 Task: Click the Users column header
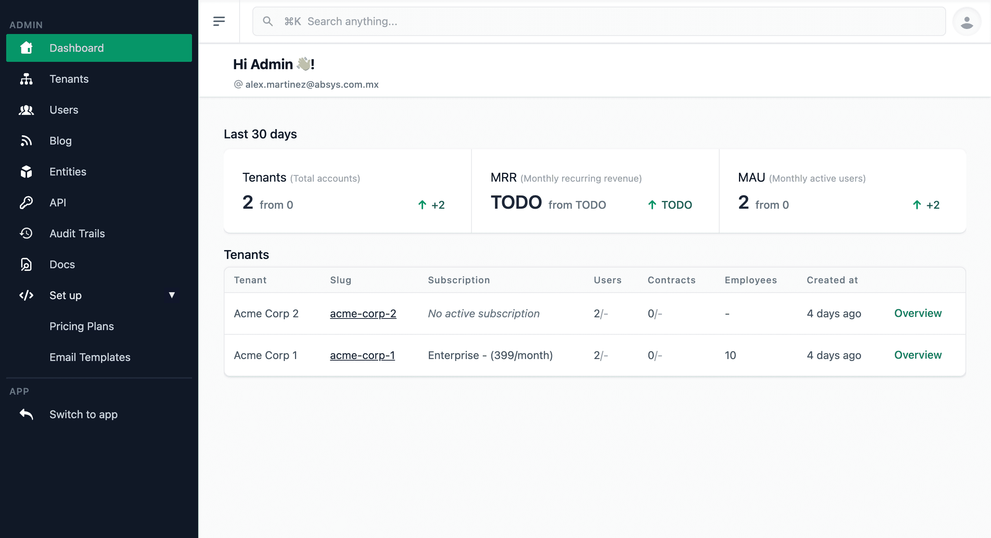[607, 280]
